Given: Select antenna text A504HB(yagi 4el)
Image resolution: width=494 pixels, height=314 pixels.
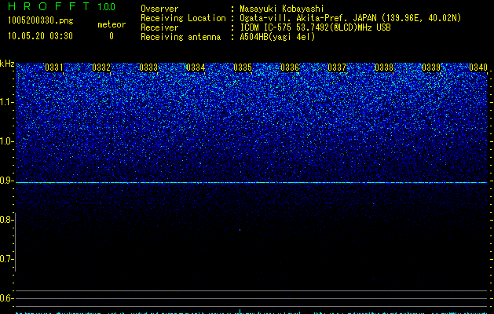Looking at the screenshot, I should click(277, 37).
